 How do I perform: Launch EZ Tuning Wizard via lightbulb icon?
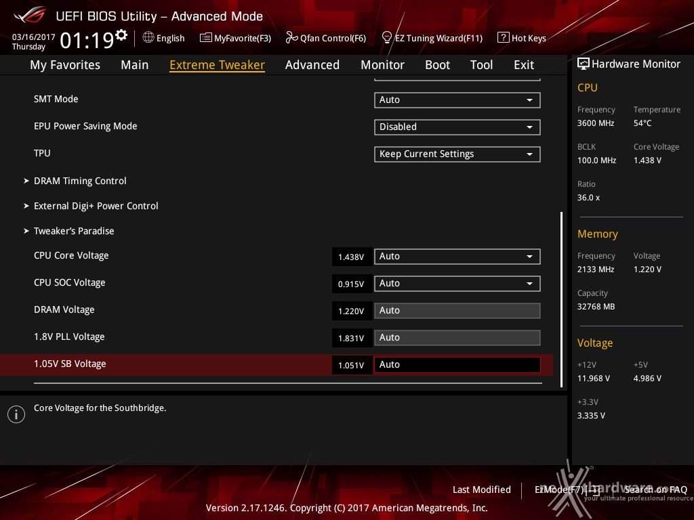coord(387,38)
